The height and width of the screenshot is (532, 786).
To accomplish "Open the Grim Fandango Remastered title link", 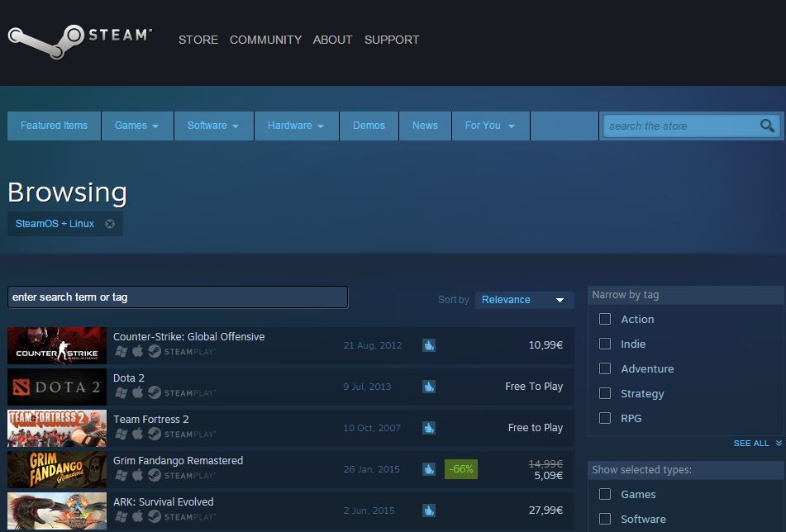I will [178, 460].
